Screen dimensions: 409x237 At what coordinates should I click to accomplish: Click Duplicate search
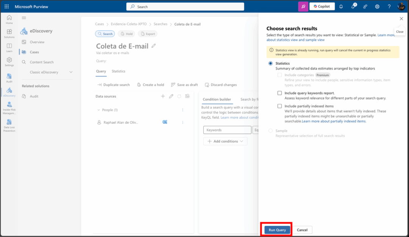pyautogui.click(x=114, y=85)
